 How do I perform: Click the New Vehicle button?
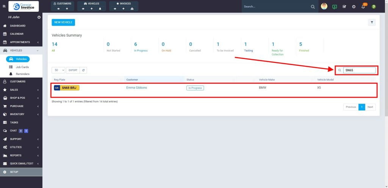click(x=63, y=22)
